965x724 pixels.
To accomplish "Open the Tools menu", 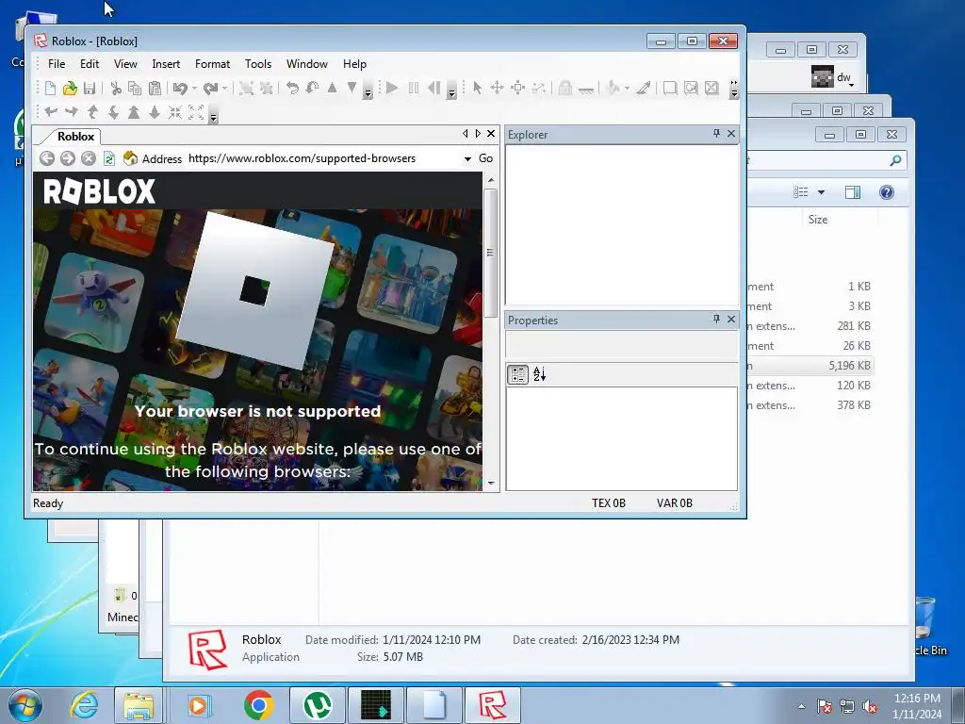I will tap(258, 64).
